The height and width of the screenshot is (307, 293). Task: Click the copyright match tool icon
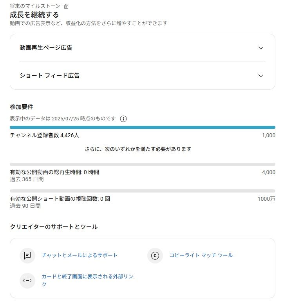click(x=155, y=256)
